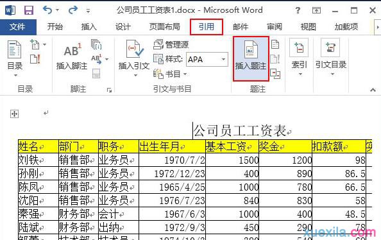Viewport: 381px width, 240px height.
Task: Click the Show Notes icon
Action: [x=96, y=73]
